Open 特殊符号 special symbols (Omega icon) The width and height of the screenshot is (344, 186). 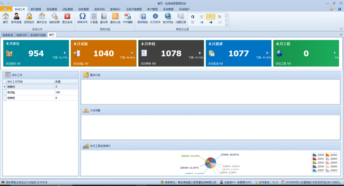click(x=82, y=18)
